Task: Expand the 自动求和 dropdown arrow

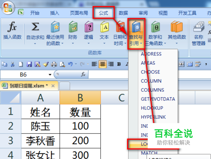Action: (35, 44)
